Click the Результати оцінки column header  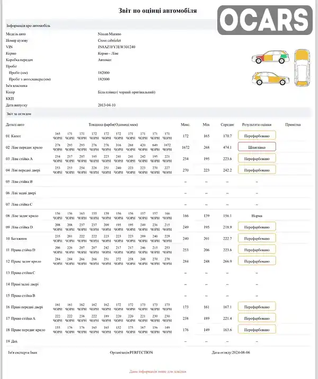click(x=257, y=125)
